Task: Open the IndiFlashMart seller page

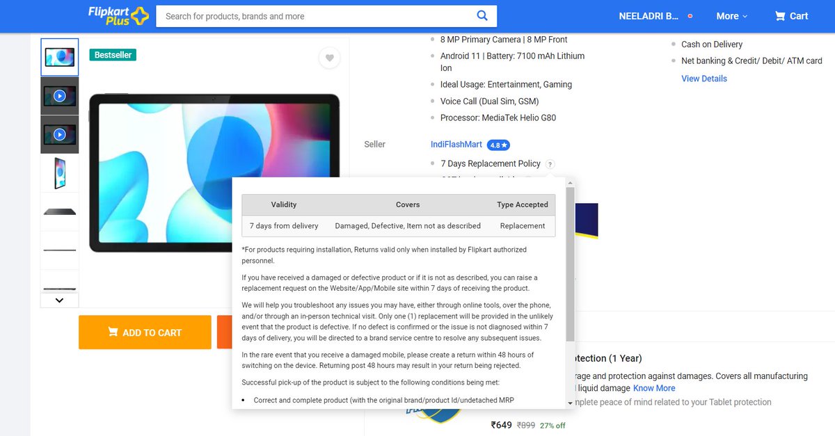Action: 456,144
